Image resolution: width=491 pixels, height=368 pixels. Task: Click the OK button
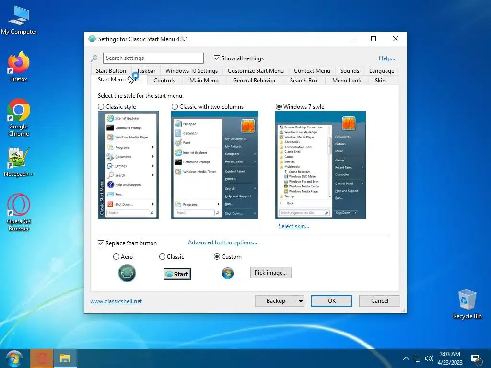click(332, 301)
